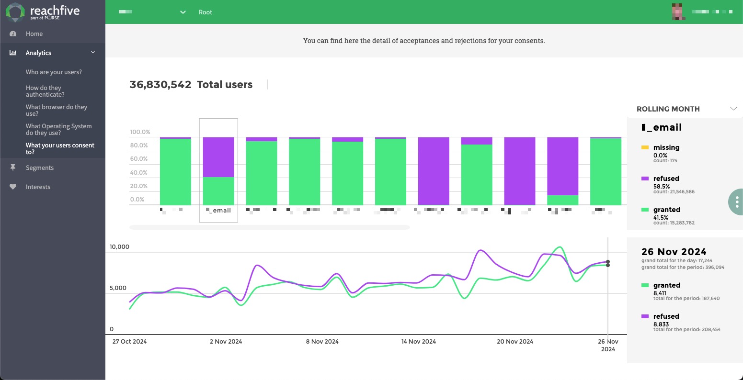Click the '2 Nov 2024' axis label
Viewport: 743px width, 380px height.
tap(226, 341)
